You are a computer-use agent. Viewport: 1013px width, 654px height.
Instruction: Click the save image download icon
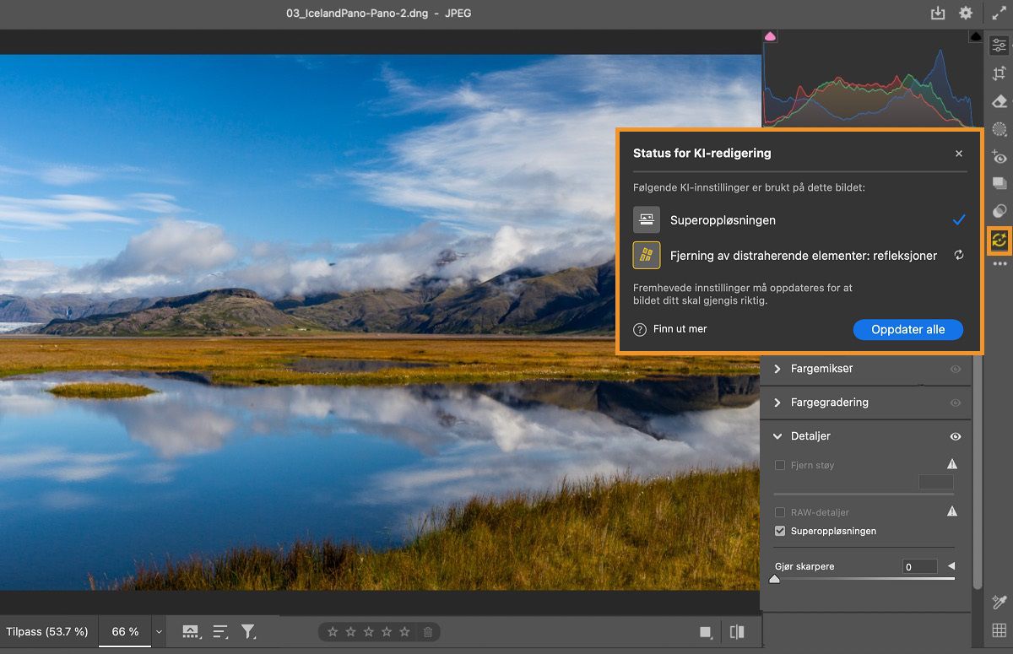click(937, 14)
